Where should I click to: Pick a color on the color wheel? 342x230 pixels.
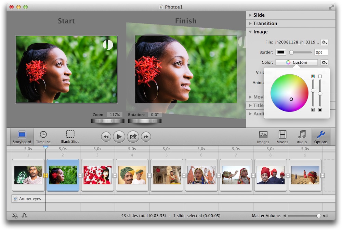(x=289, y=93)
